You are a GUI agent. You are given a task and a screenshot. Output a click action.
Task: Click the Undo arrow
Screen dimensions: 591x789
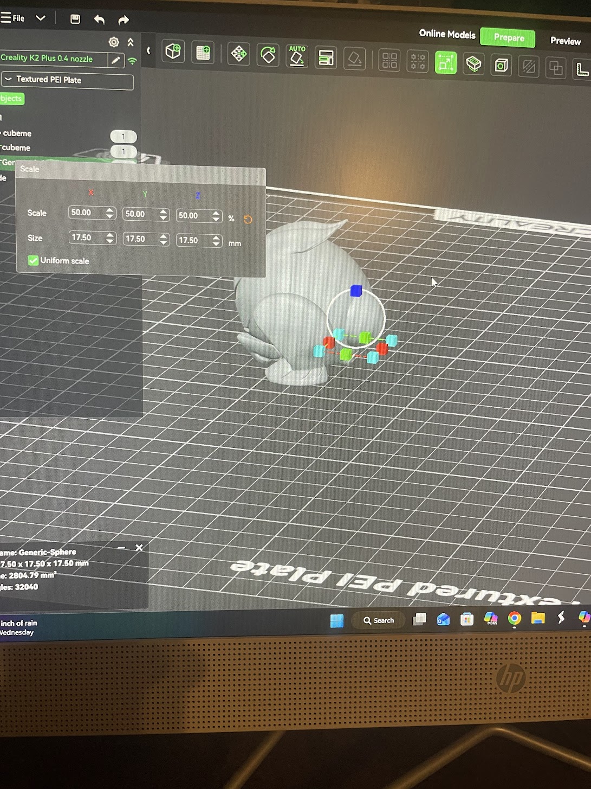click(99, 20)
